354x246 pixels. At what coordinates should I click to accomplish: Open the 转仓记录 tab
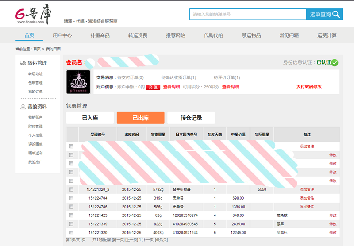(191, 118)
